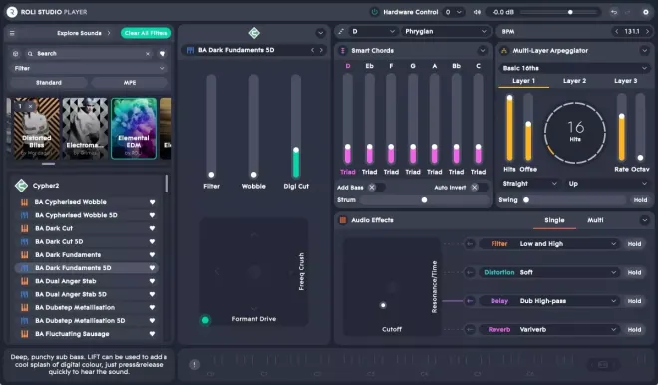Viewport: 658px width, 385px height.
Task: Click the Audio Effects panel icon
Action: point(342,220)
